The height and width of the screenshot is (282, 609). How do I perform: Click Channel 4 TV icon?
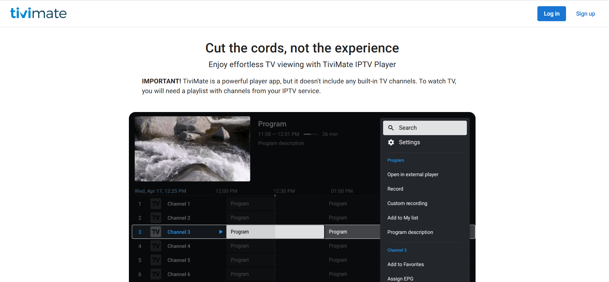click(x=156, y=246)
